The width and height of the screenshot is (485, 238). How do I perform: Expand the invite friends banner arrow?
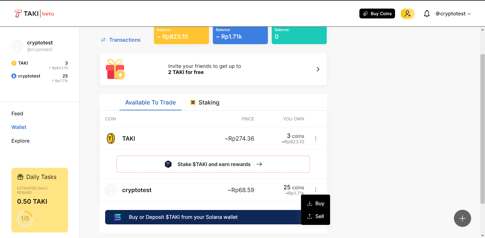coord(318,69)
